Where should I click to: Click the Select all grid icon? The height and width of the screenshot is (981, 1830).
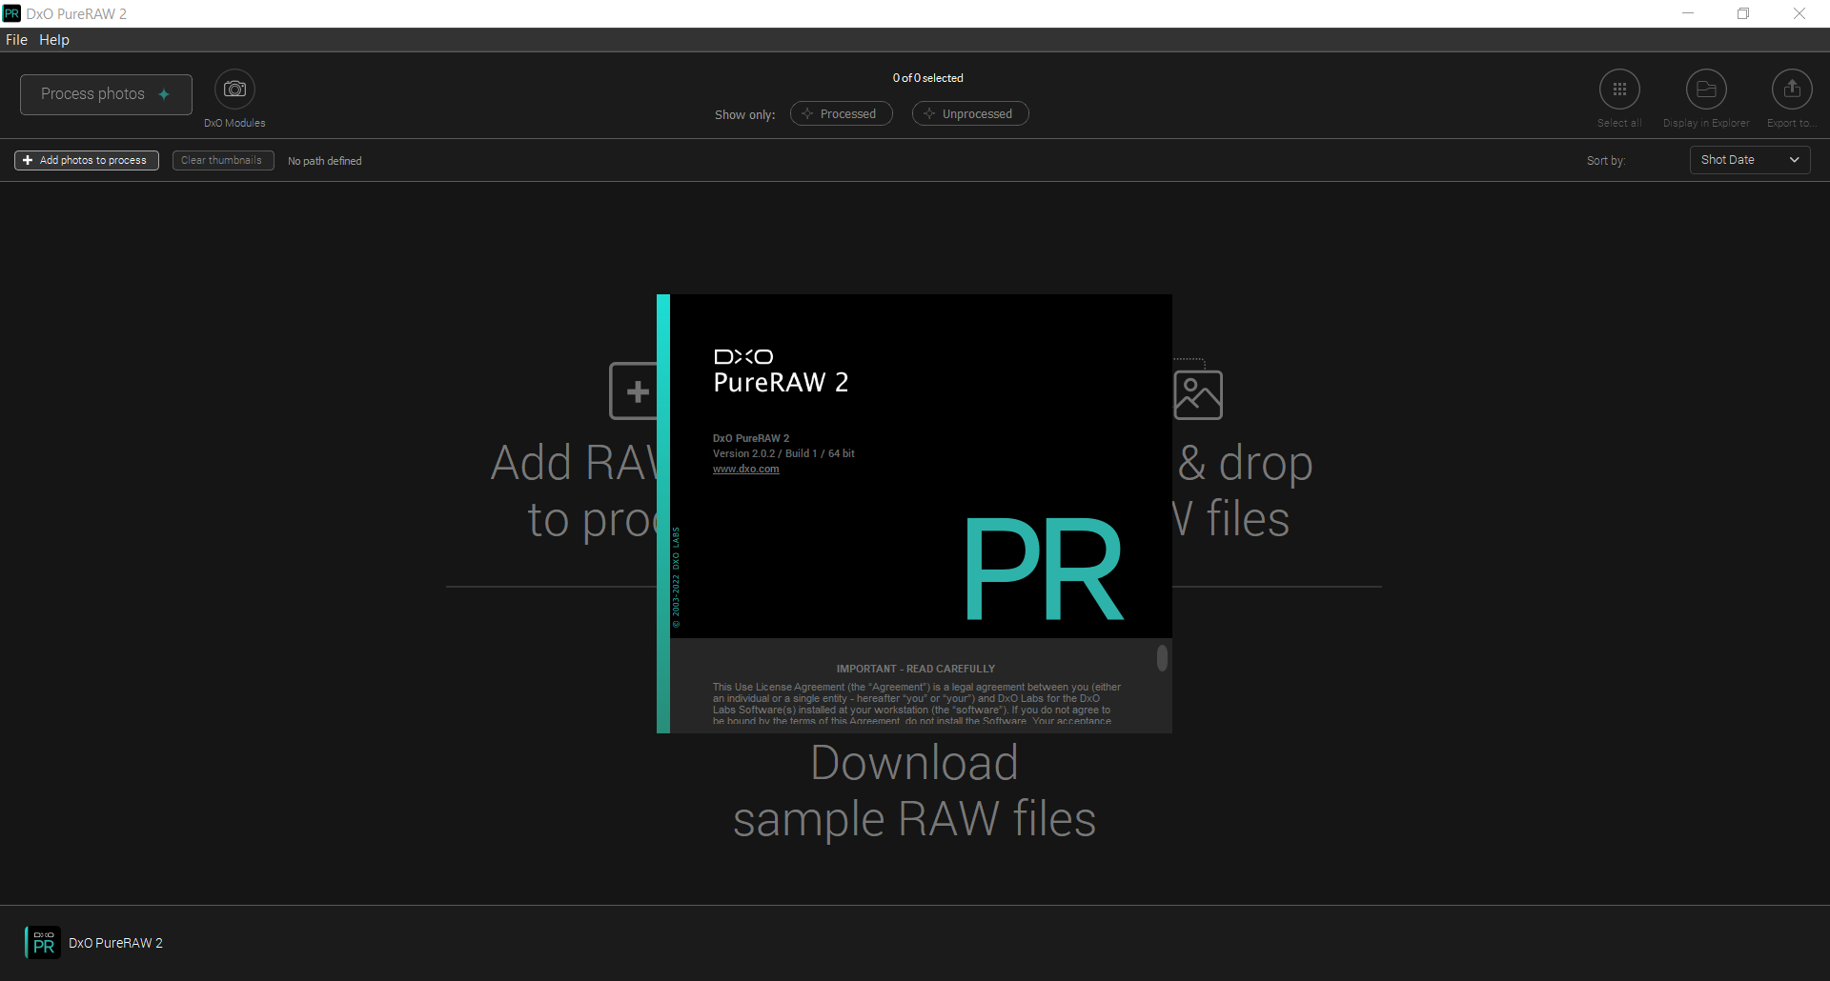point(1619,90)
